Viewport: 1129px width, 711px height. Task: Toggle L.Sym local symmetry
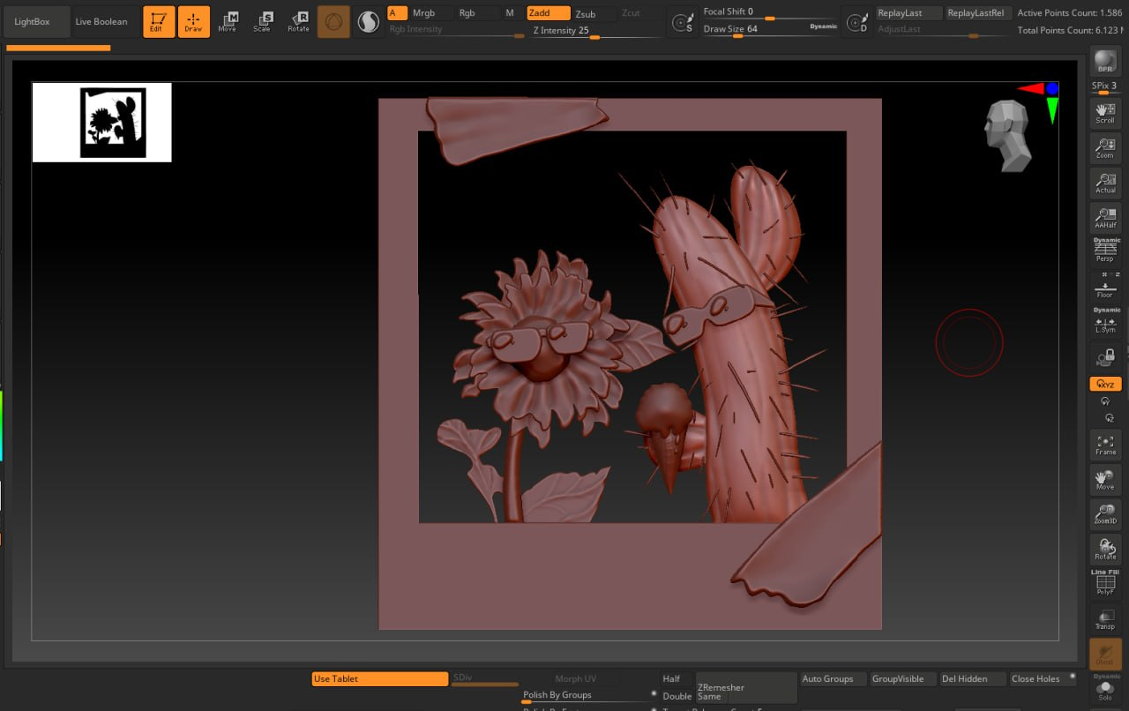tap(1105, 322)
